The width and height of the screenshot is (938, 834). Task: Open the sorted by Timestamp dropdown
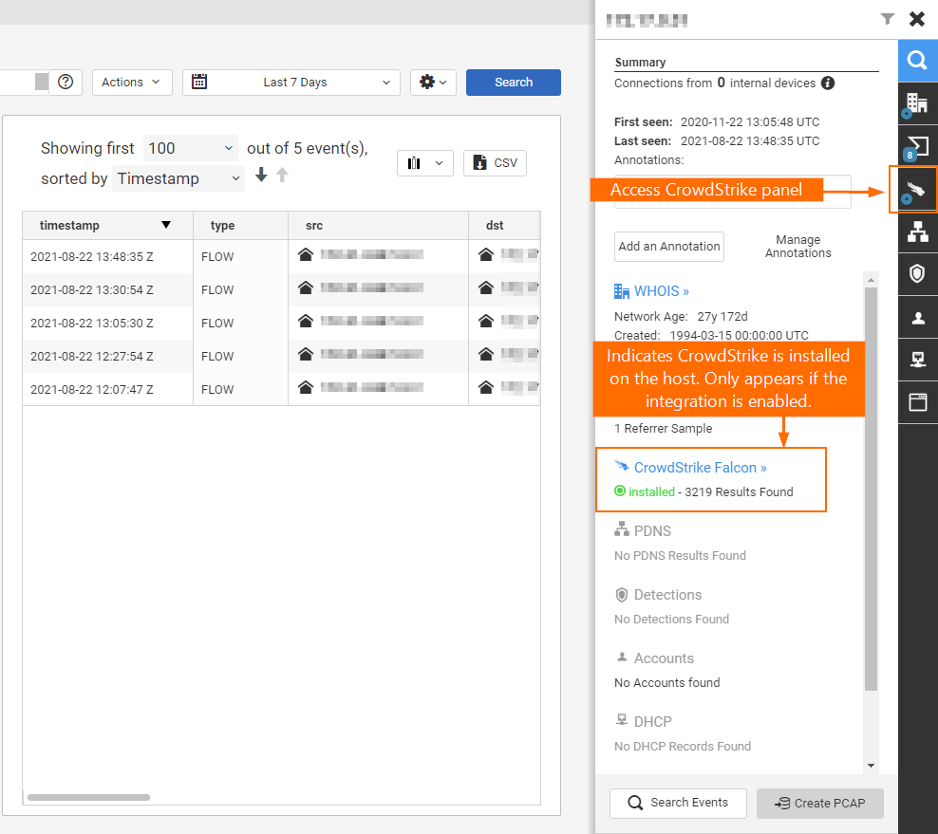coord(178,178)
